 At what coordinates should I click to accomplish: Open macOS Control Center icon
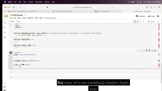pyautogui.click(x=140, y=2)
